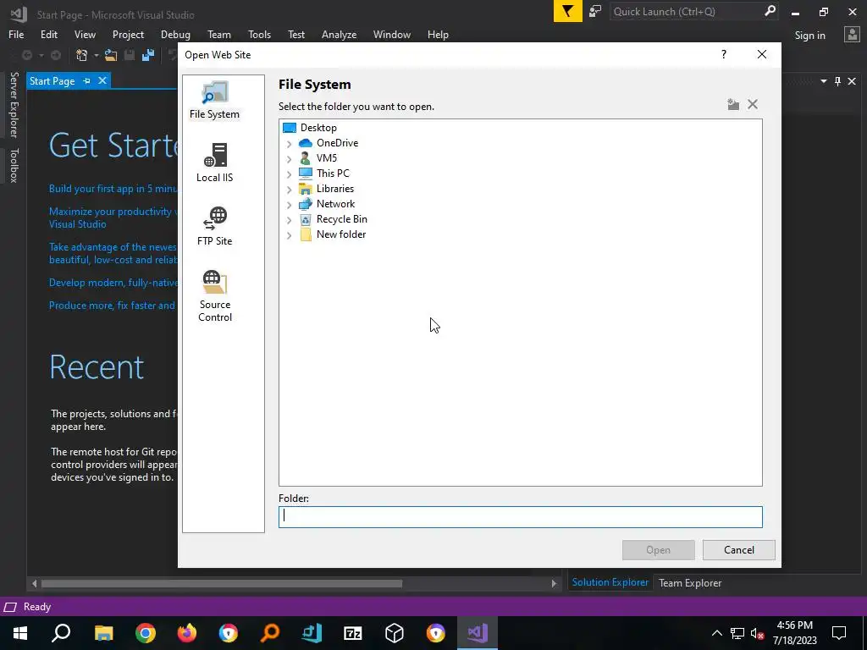This screenshot has height=650, width=867.
Task: Click the Open File toolbar icon
Action: (111, 55)
